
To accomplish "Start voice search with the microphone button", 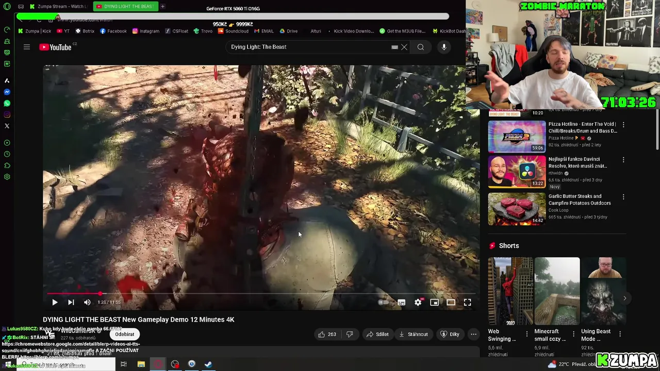I will [444, 47].
